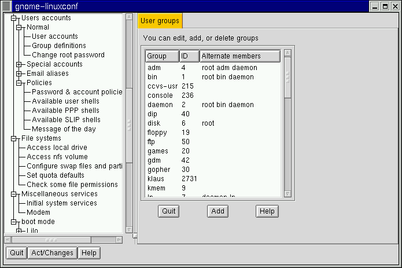Select the klaus group row

pyautogui.click(x=156, y=179)
